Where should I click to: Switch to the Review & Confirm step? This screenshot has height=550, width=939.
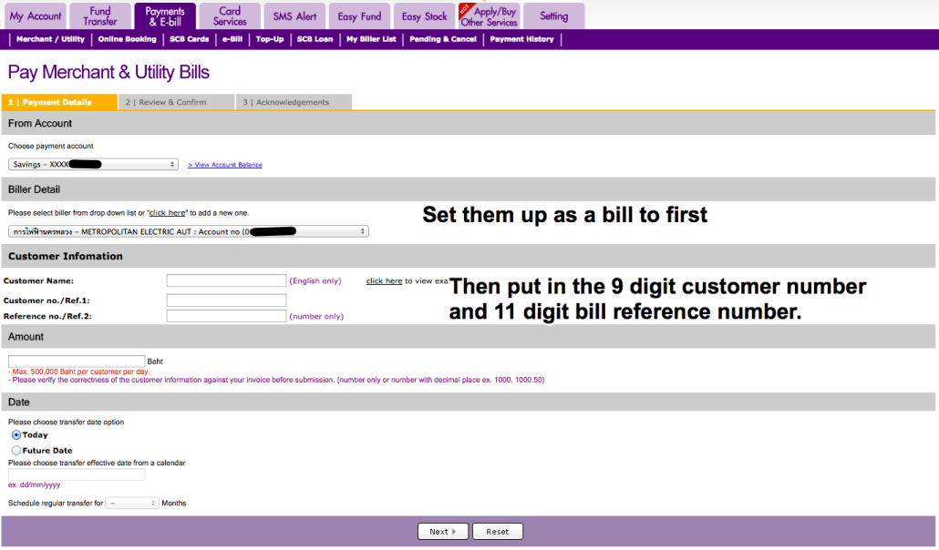tap(176, 102)
